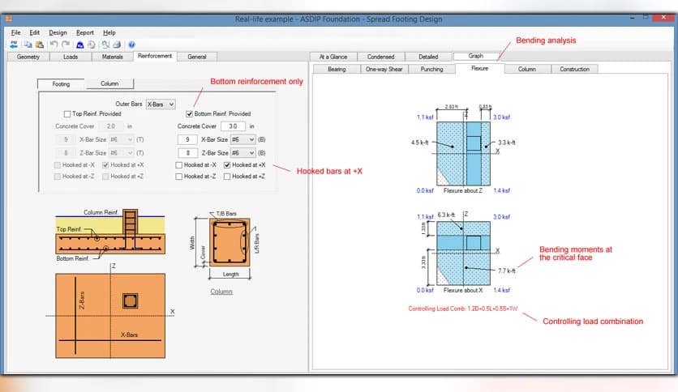Image resolution: width=678 pixels, height=392 pixels.
Task: Tick the enabled bottom Hooked at -Z checkbox
Action: click(x=179, y=176)
